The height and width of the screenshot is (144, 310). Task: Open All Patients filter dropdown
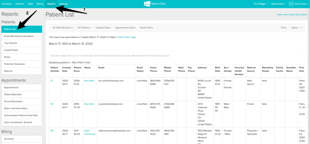[x=84, y=28]
